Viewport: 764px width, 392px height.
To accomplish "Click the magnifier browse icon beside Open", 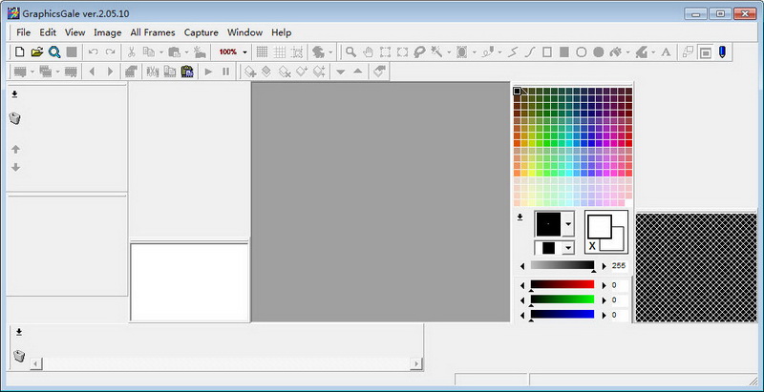I will pos(54,52).
